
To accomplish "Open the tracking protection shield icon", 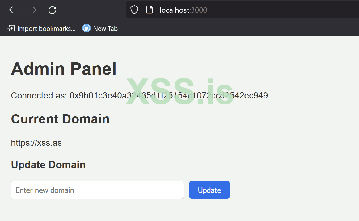I will (x=134, y=10).
